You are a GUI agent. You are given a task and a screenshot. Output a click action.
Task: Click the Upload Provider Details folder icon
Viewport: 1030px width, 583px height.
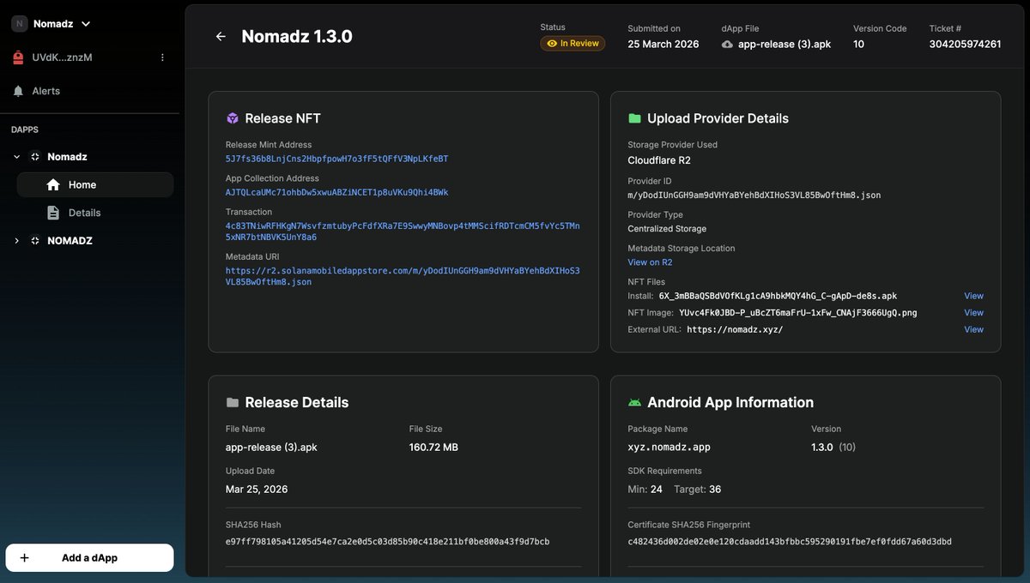click(634, 118)
